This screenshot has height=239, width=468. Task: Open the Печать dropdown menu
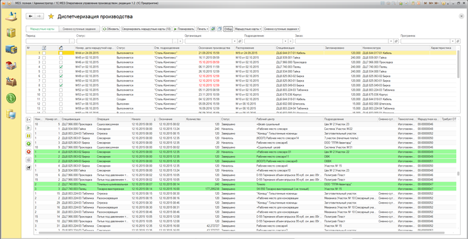202,29
